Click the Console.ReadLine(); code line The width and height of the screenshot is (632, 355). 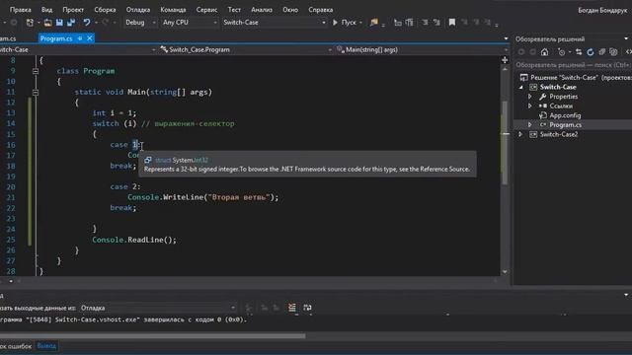[x=134, y=240]
